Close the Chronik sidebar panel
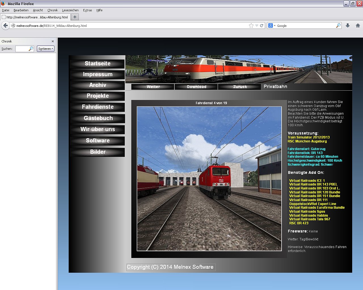The height and width of the screenshot is (290, 363). (x=52, y=41)
